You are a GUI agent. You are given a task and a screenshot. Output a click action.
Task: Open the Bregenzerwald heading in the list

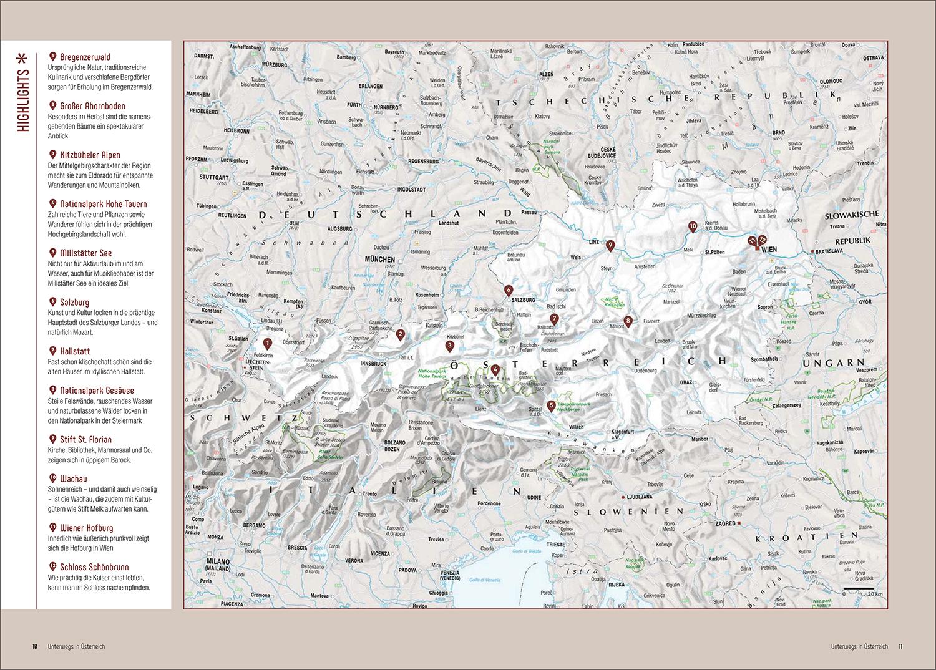click(85, 57)
